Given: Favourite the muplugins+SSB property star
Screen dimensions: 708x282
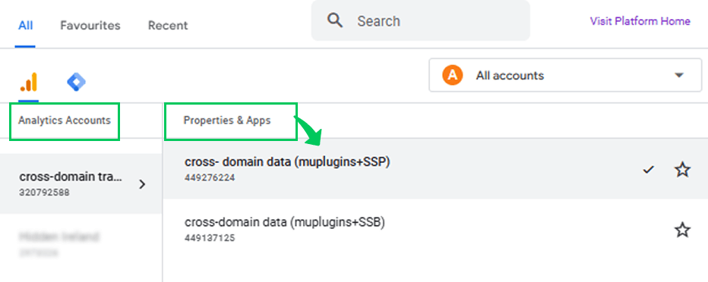Looking at the screenshot, I should pyautogui.click(x=682, y=230).
